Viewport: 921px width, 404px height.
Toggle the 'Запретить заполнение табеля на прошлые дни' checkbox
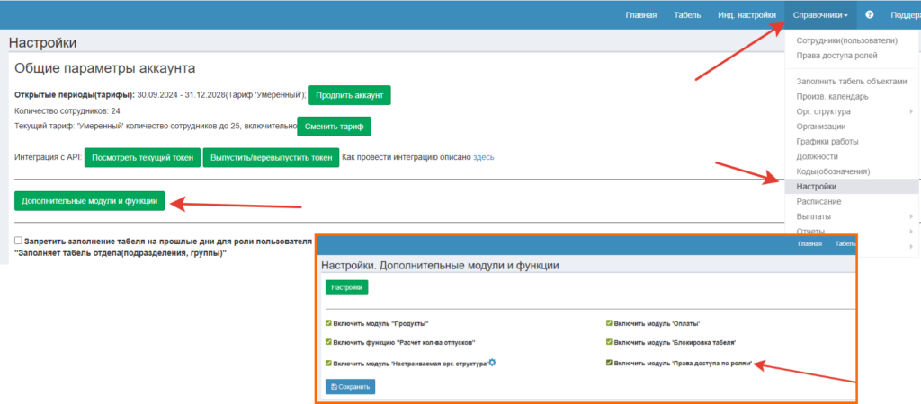click(19, 241)
